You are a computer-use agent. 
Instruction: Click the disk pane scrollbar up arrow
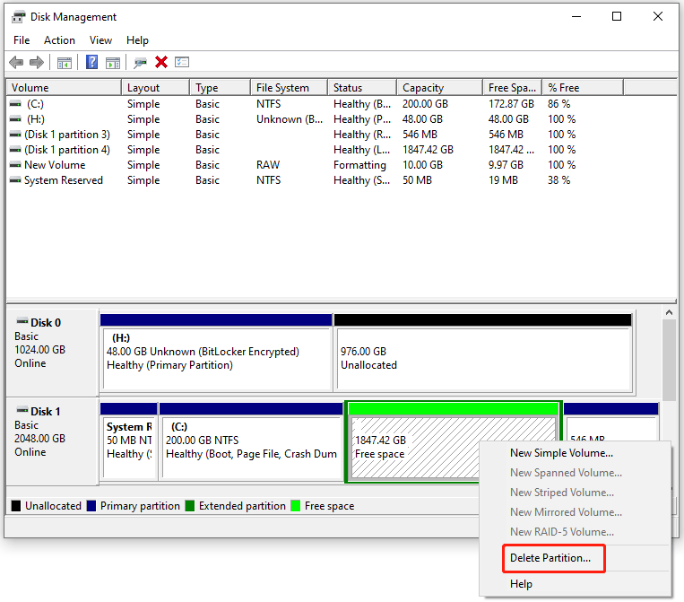coord(669,312)
